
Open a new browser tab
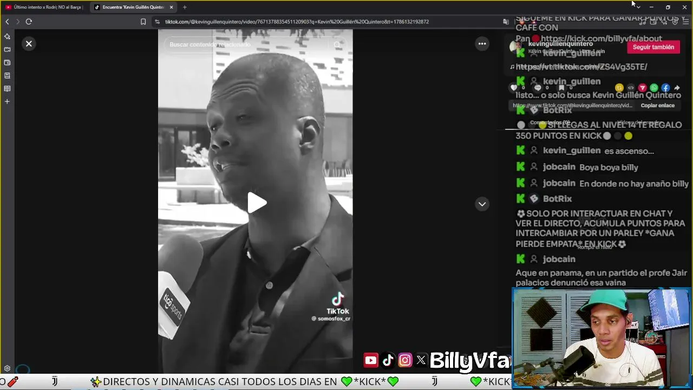pos(185,7)
